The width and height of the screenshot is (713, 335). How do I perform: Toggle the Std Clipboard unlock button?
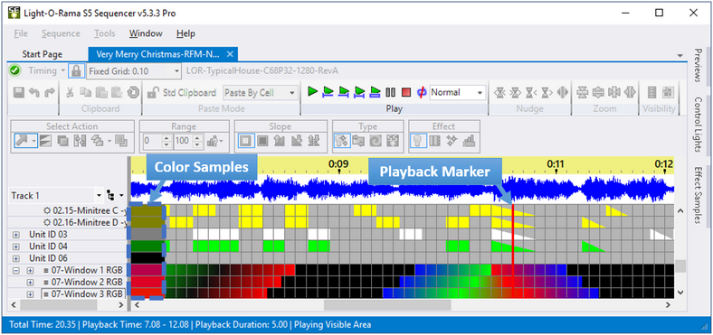click(x=153, y=93)
